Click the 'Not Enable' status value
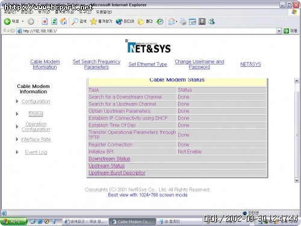Screen dimensions: 301x226 190,152
